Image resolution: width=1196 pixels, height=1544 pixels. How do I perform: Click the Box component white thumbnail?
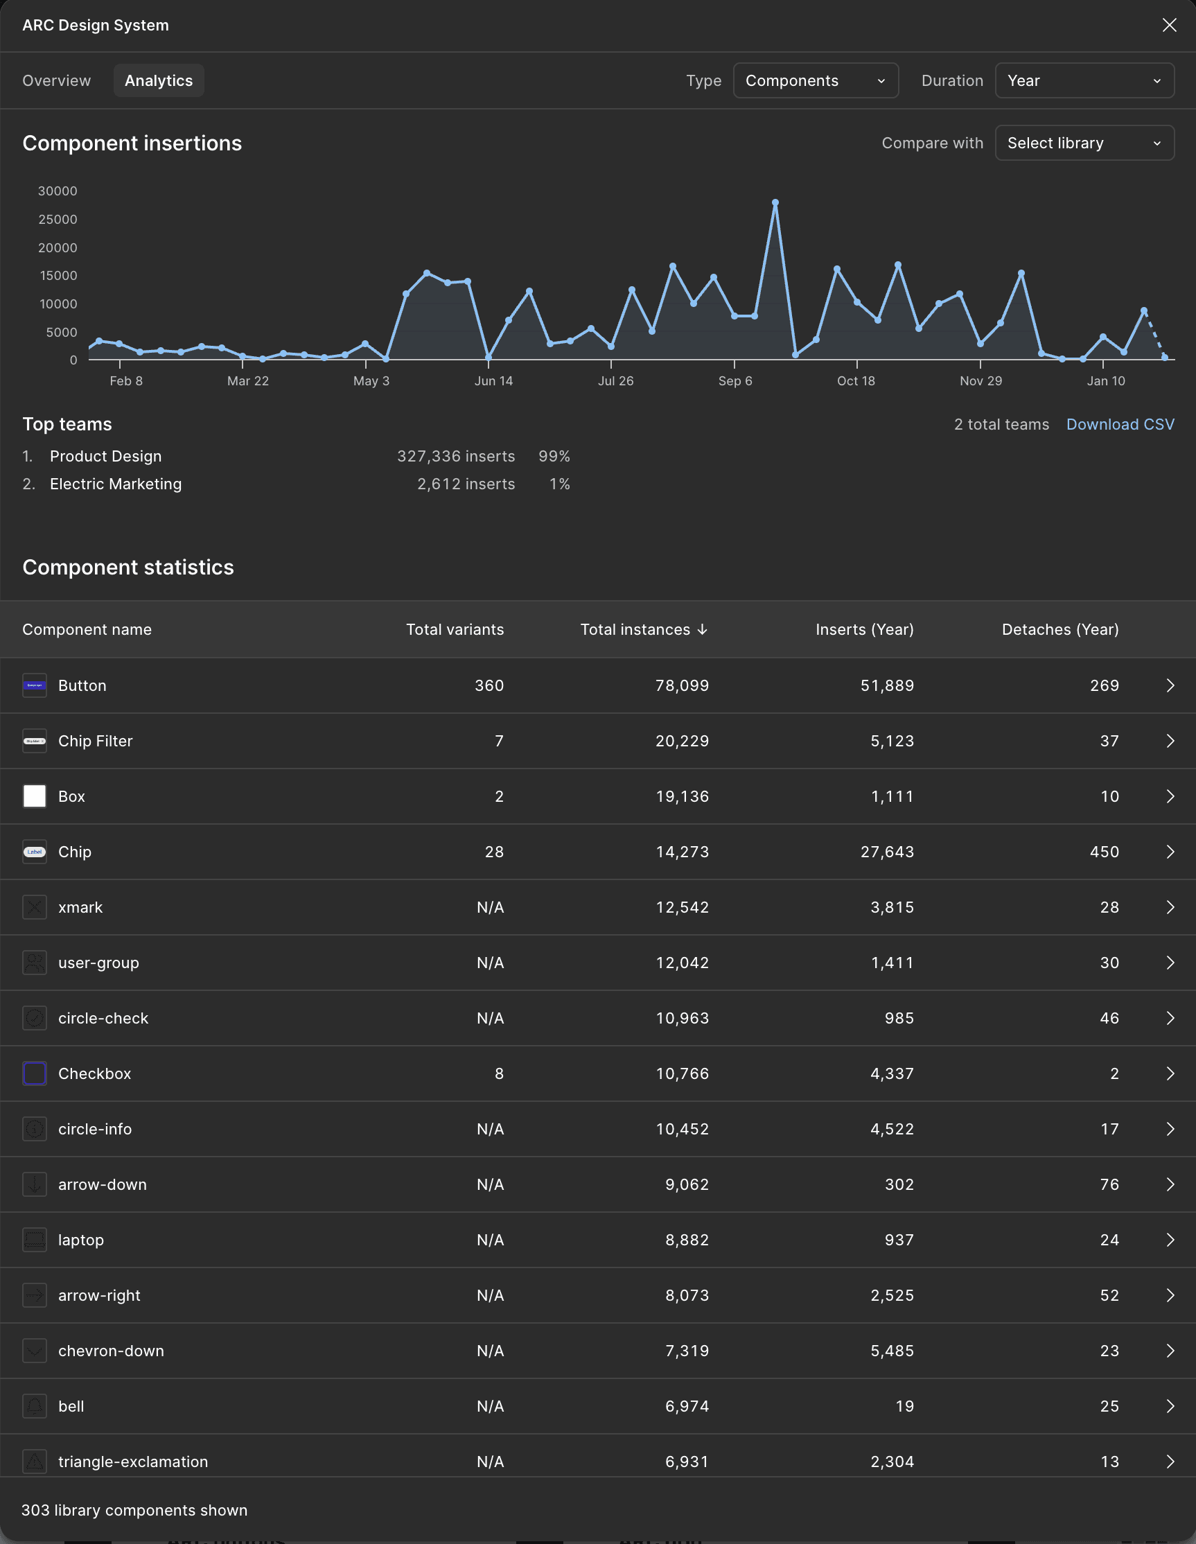tap(35, 796)
